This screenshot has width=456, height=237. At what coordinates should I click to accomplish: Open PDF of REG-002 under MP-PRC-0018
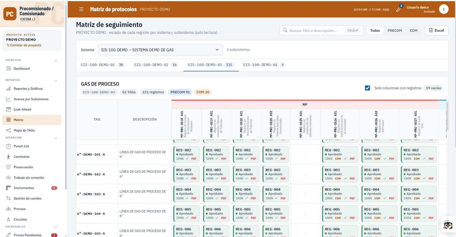click(194, 159)
